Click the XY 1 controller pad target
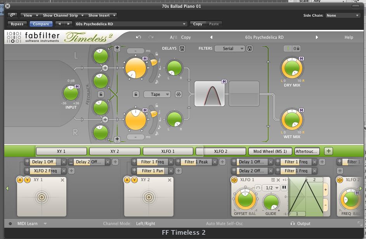The width and height of the screenshot is (366, 239). coord(42,197)
